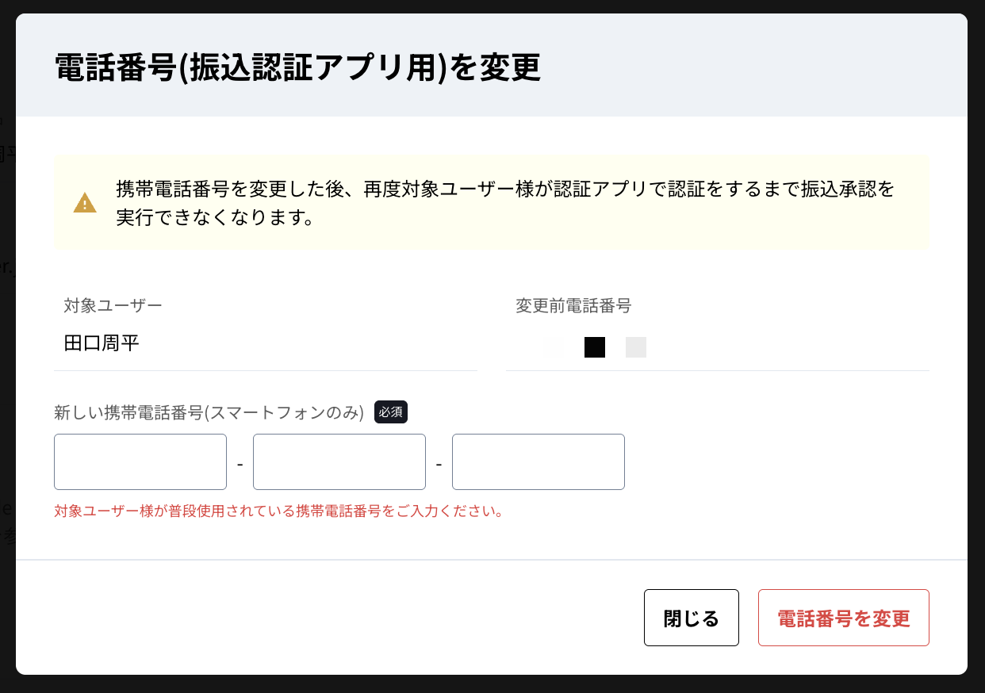Click the dialog title 電話番号(振込認証アプリ用)を変更
Viewport: 985px width, 693px height.
pyautogui.click(x=298, y=68)
